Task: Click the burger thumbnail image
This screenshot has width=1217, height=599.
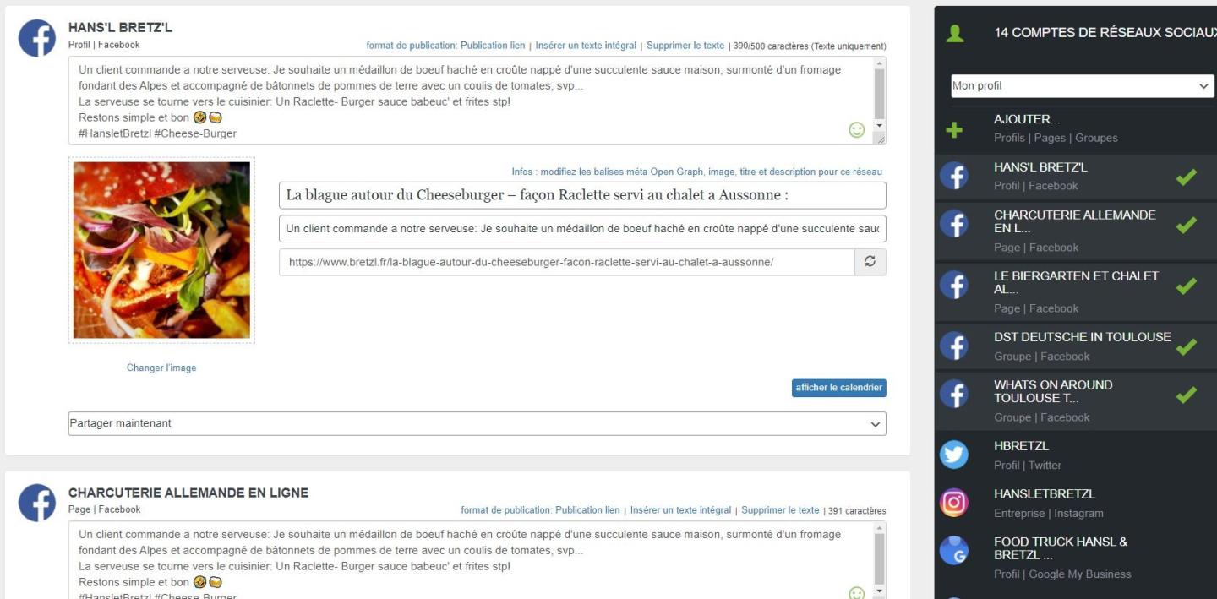Action: tap(161, 250)
